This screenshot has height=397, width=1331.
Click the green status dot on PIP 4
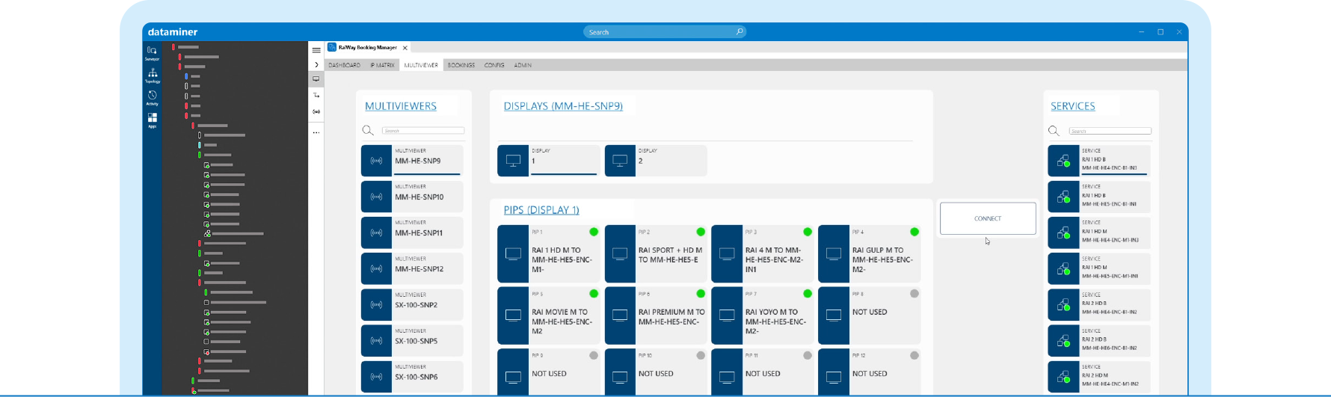click(x=915, y=232)
